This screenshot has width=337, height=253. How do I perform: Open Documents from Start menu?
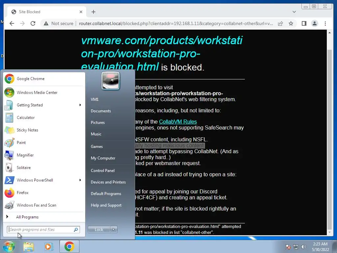pos(101,111)
